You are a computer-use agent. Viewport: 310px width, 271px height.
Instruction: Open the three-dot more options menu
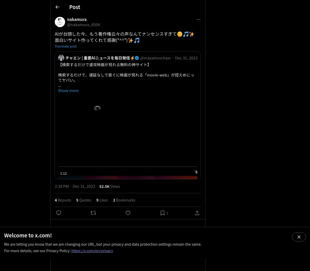tap(198, 19)
